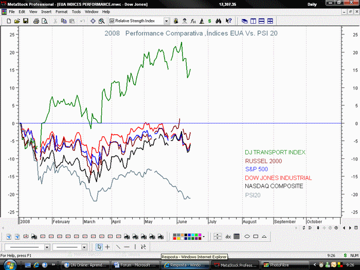The image size is (360, 270).
Task: Expand the color palette dropdown arrow
Action: (x=204, y=237)
